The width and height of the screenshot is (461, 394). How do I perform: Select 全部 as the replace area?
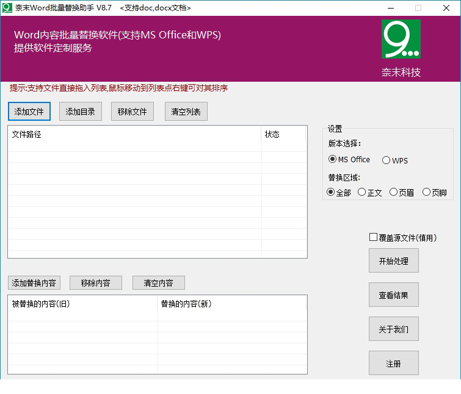click(331, 192)
